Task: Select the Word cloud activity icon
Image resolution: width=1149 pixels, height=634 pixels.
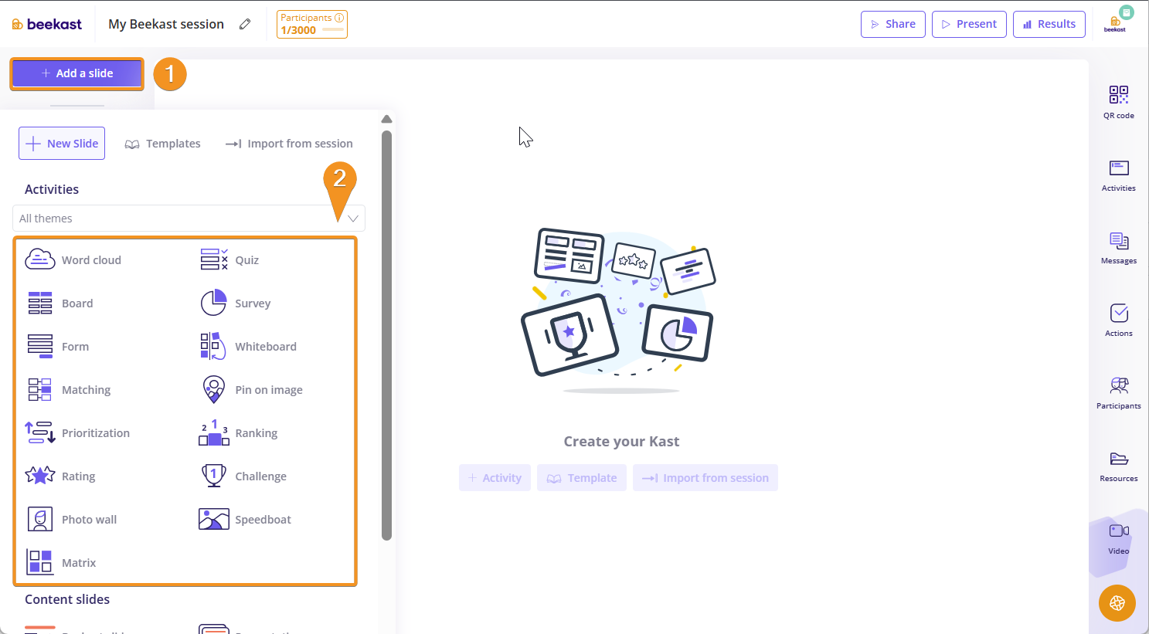Action: [x=40, y=259]
